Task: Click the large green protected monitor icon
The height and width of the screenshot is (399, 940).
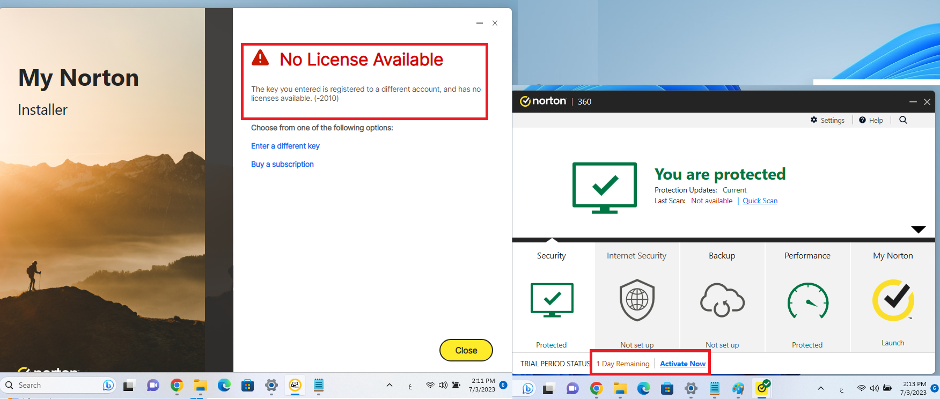Action: 605,188
